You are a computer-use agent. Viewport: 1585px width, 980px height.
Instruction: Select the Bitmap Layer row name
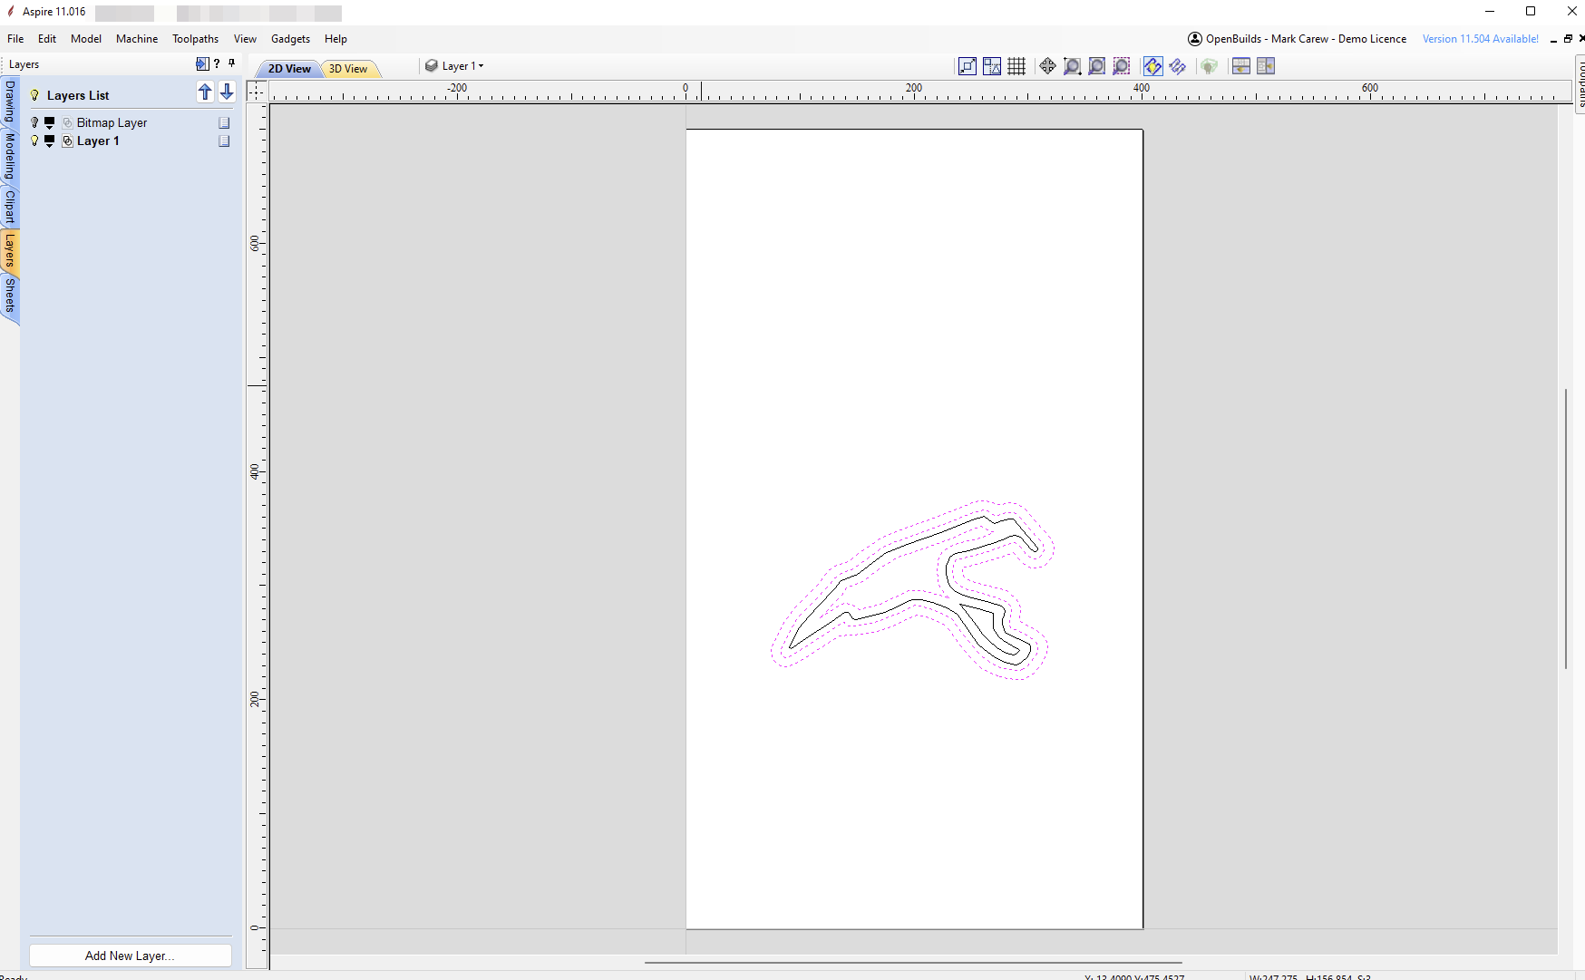(112, 122)
